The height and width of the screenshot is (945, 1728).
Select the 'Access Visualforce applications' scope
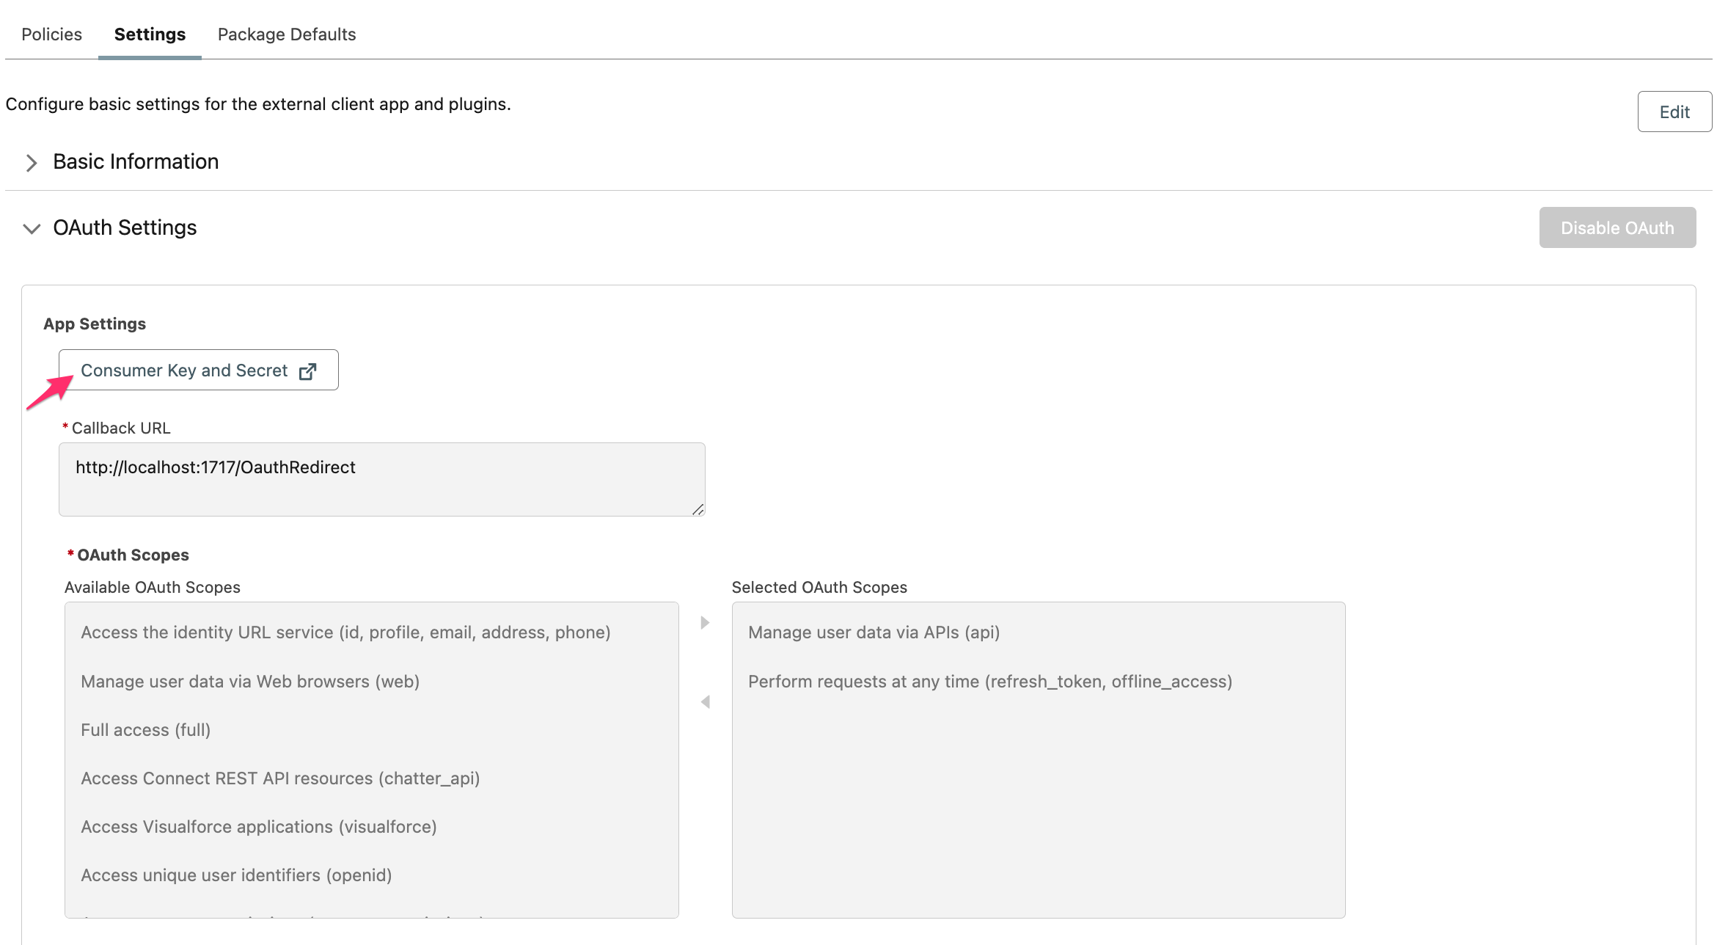[258, 826]
